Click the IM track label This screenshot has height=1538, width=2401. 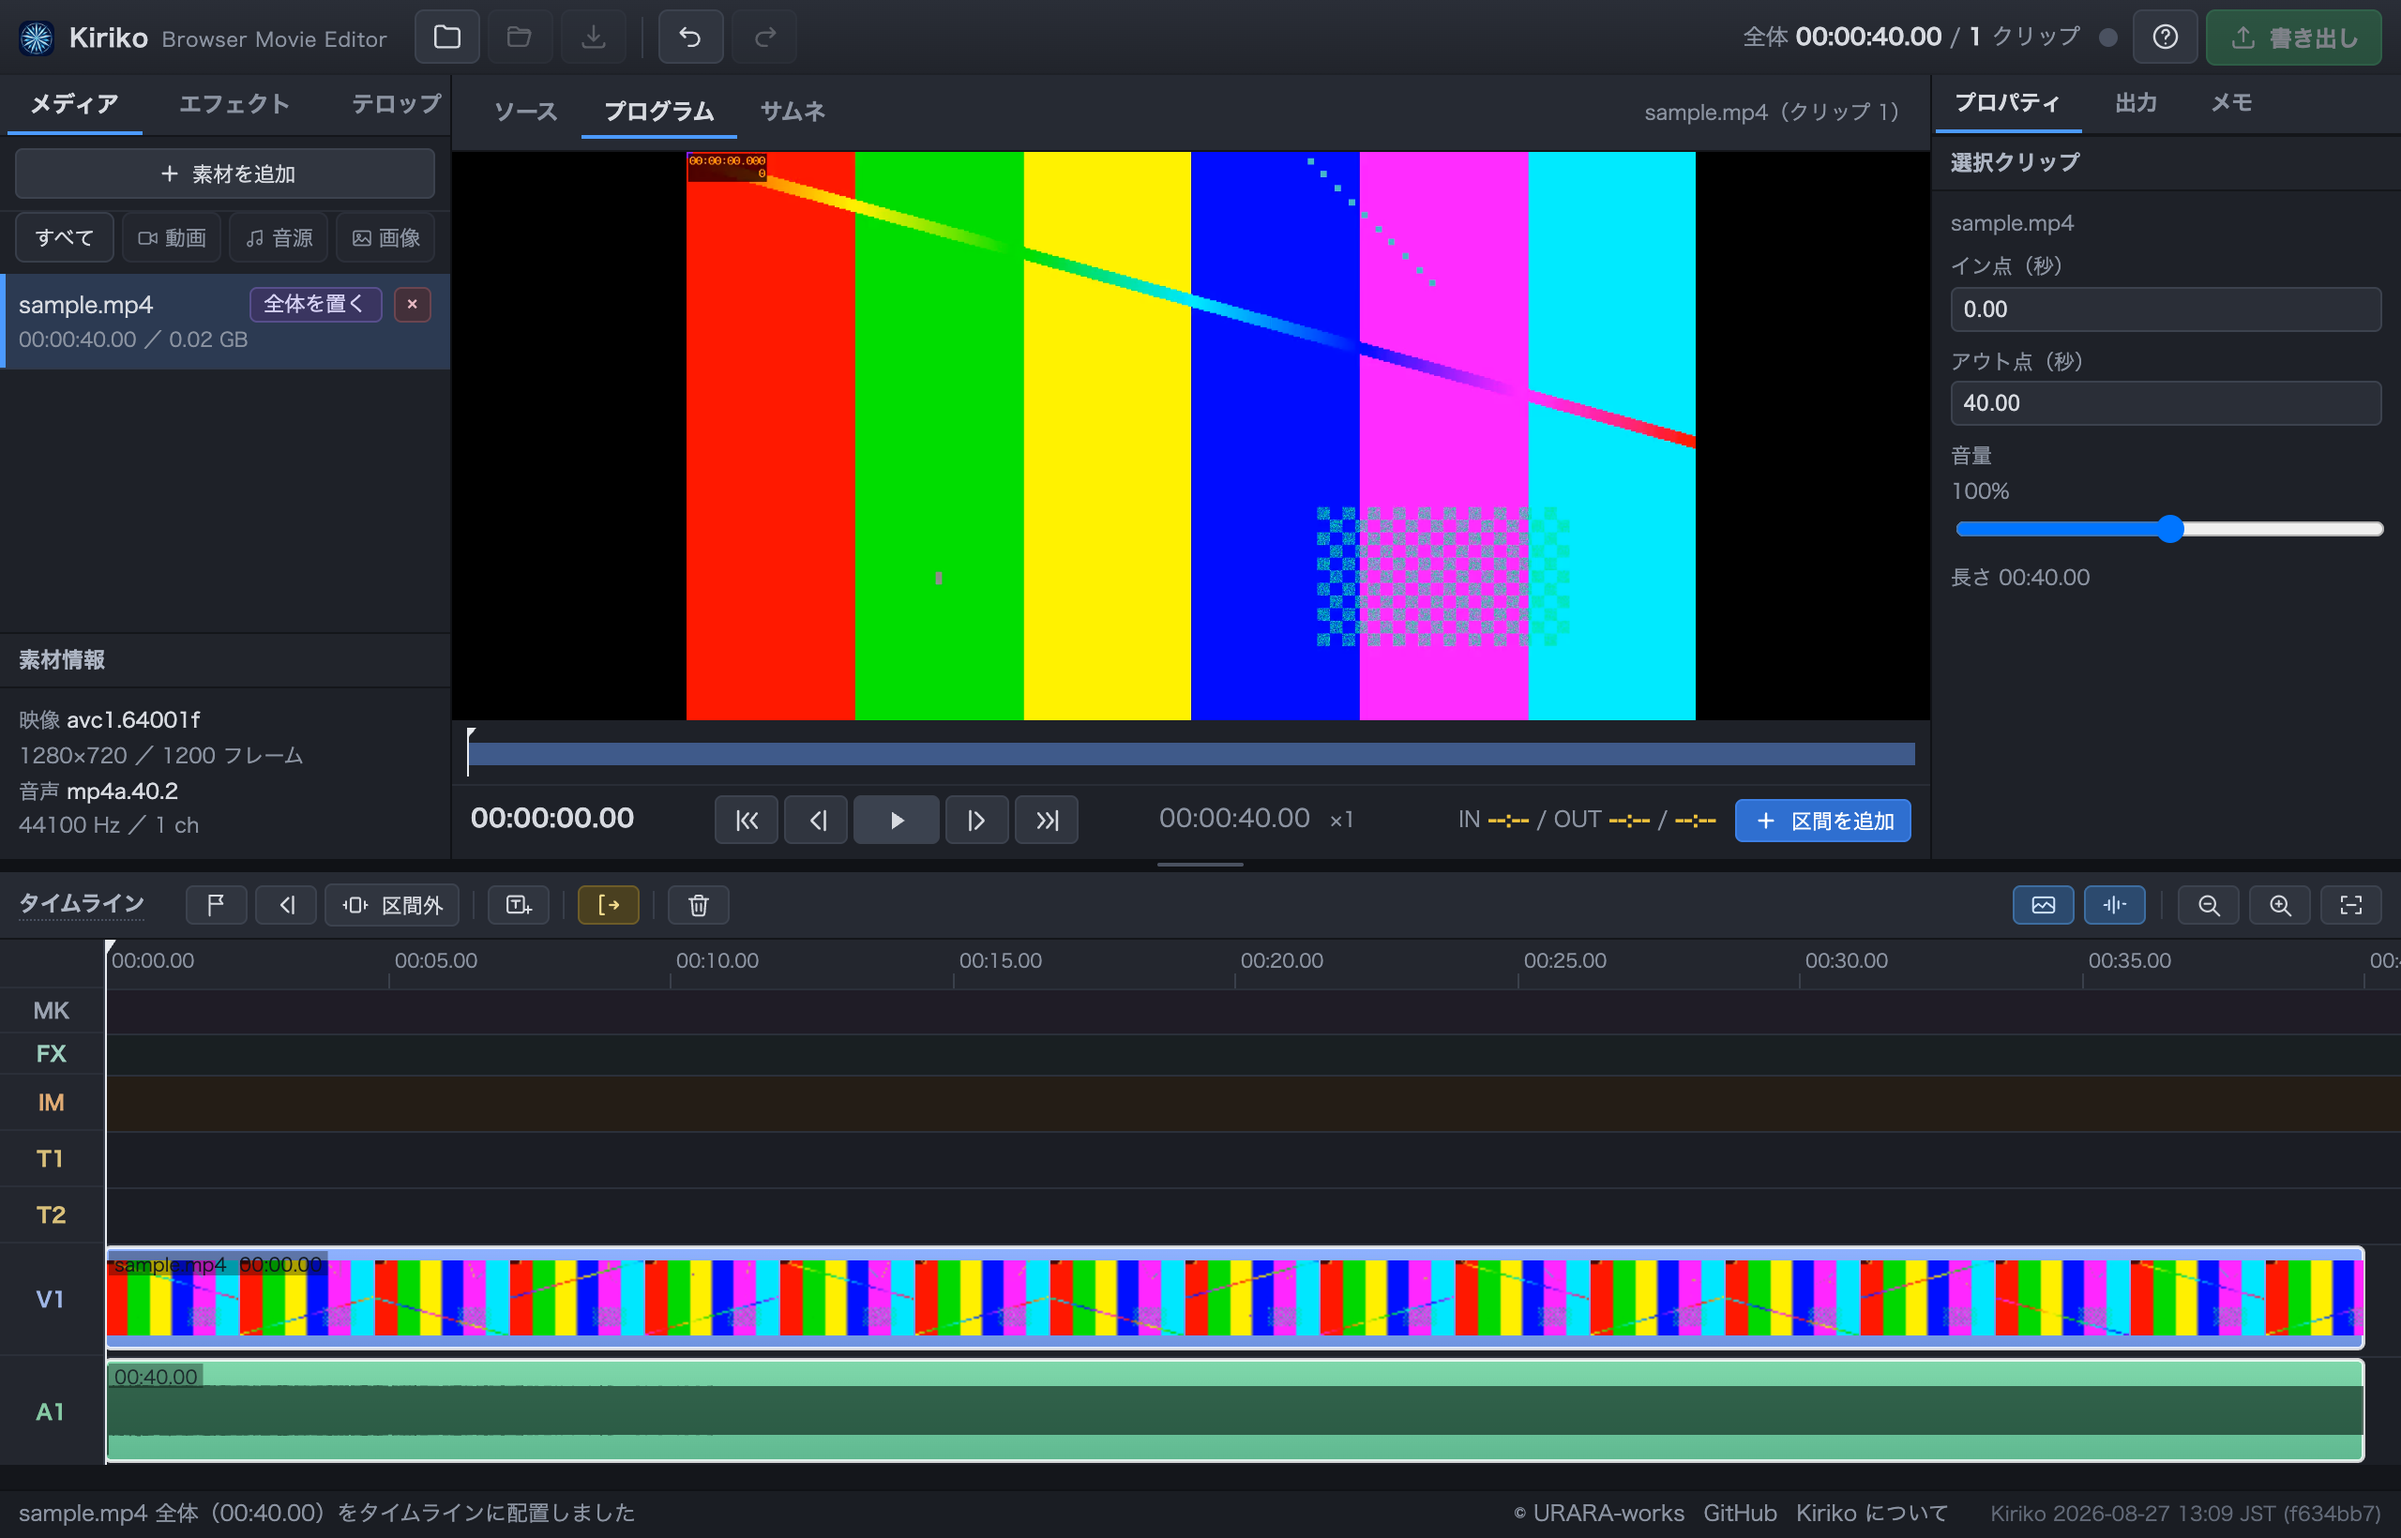tap(51, 1103)
